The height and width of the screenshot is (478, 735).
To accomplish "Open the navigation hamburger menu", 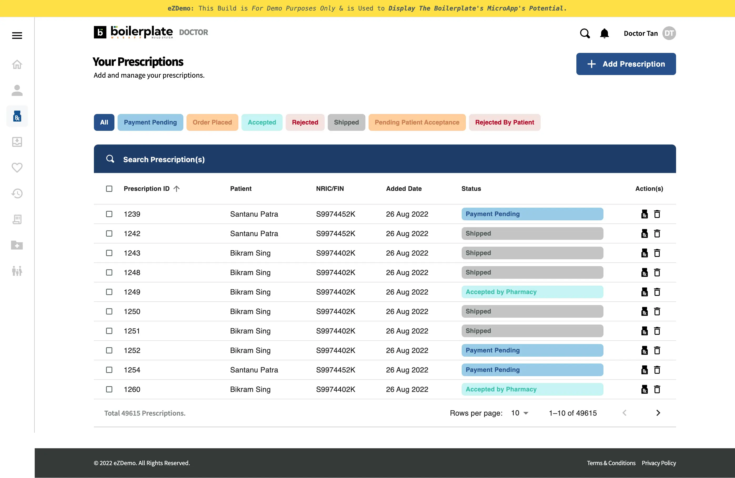I will [17, 35].
